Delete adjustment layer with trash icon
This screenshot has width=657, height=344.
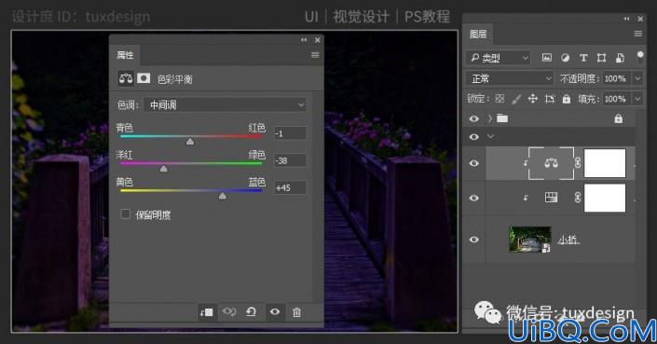tap(296, 312)
